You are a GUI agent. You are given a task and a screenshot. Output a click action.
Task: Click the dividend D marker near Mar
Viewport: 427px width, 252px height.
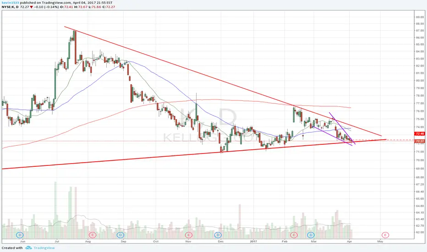tap(311, 235)
